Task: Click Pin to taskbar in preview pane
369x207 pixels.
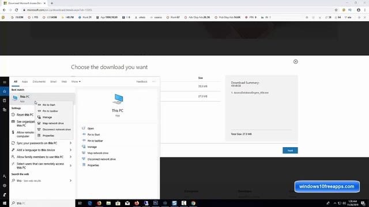Action: point(95,140)
